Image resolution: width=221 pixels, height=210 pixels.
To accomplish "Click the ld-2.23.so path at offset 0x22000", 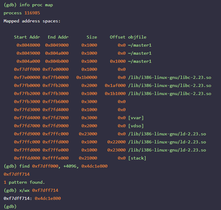I will pyautogui.click(x=167, y=142).
